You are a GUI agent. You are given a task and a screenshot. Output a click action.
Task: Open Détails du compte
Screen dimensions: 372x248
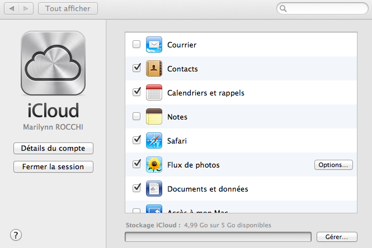click(x=53, y=148)
